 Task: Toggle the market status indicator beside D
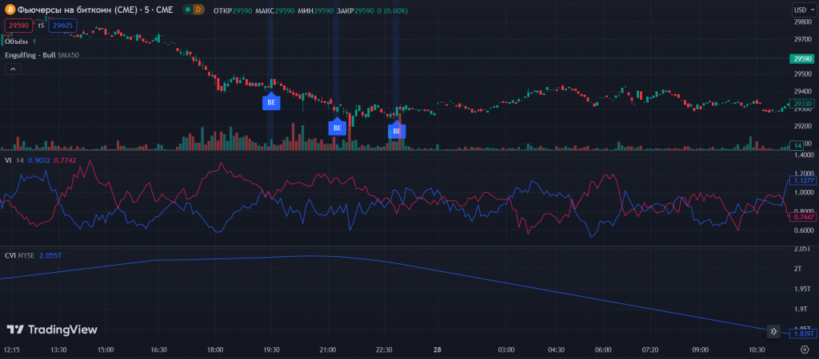pos(186,10)
